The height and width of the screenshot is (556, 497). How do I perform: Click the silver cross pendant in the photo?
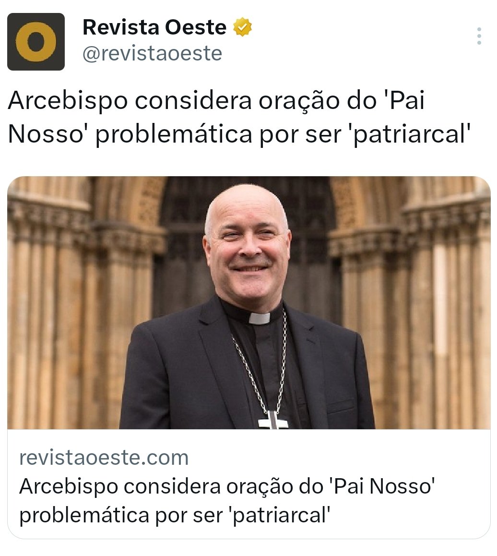273,420
